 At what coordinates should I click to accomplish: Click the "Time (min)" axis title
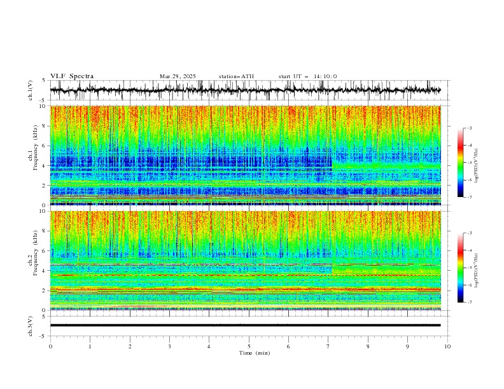(x=255, y=353)
